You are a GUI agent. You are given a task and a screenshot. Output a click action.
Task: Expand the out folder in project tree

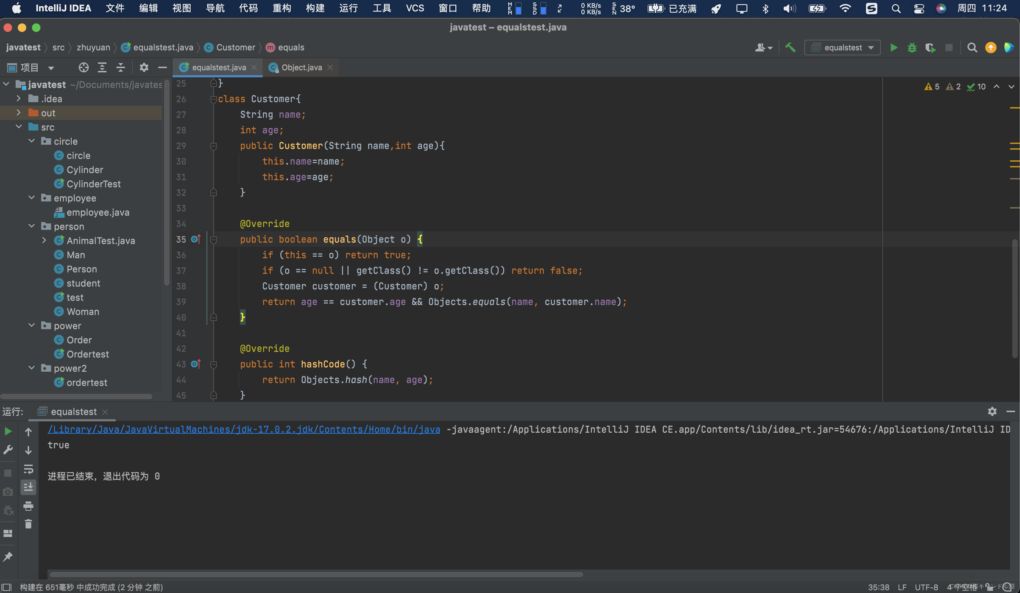(x=18, y=113)
